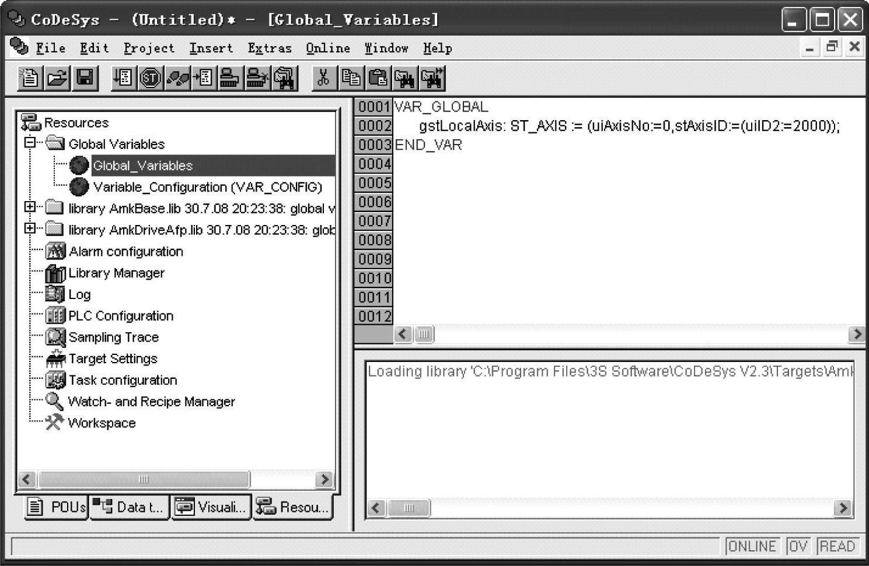
Task: Click right arrow of resources tree scrollbar
Action: (324, 479)
